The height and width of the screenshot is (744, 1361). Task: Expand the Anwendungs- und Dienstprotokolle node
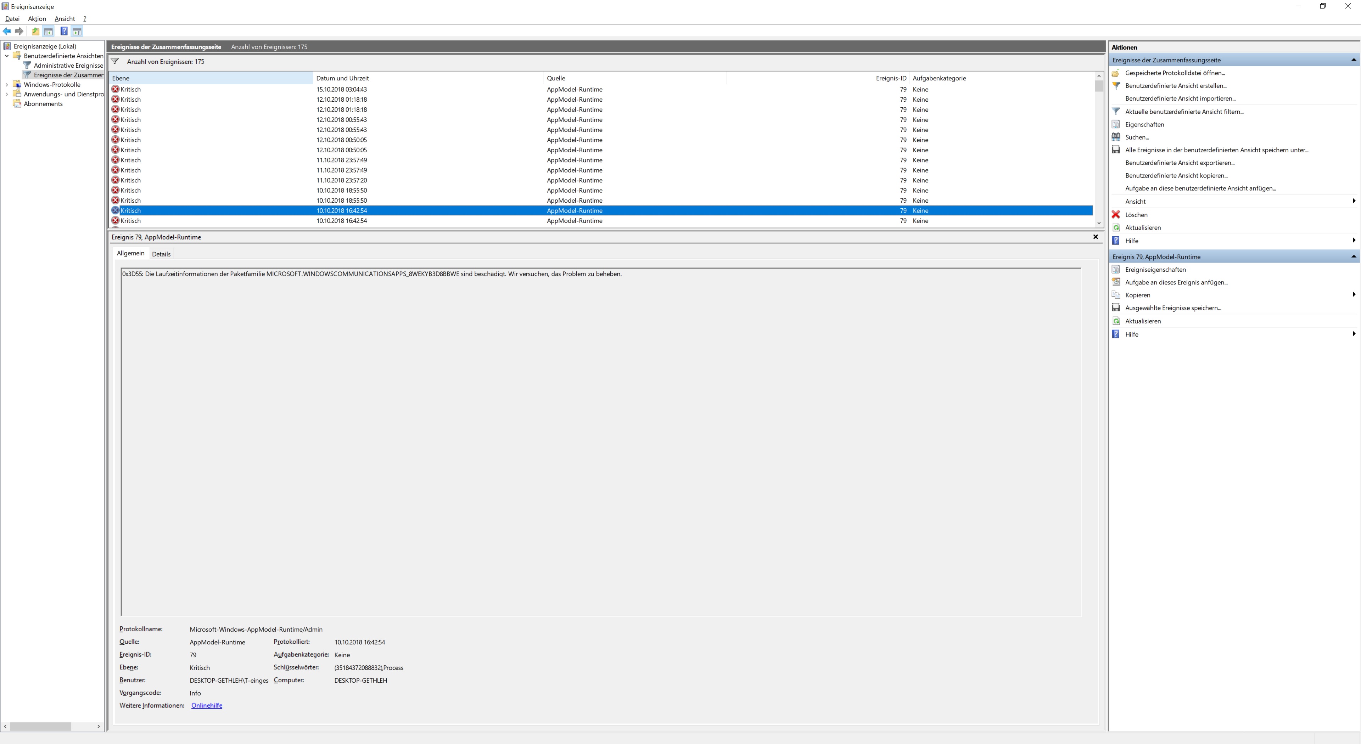click(6, 94)
